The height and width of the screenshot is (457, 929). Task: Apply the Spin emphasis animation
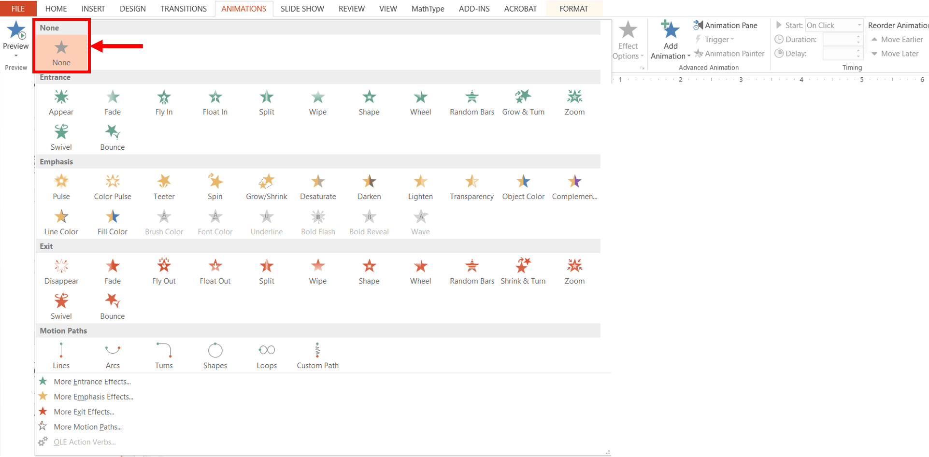coord(215,187)
